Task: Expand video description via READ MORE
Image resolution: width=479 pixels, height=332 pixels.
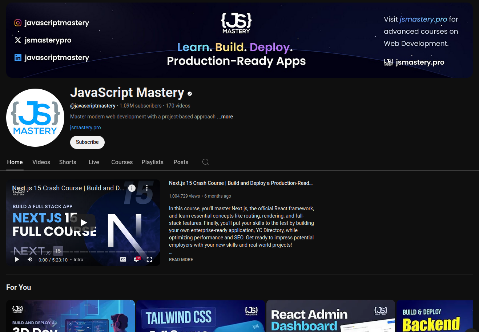Action: (181, 260)
